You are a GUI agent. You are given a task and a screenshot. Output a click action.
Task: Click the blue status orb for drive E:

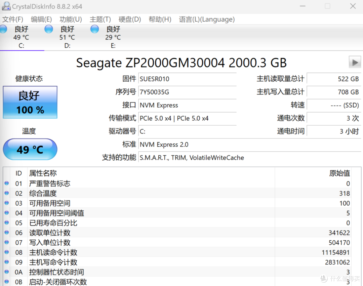(94, 29)
